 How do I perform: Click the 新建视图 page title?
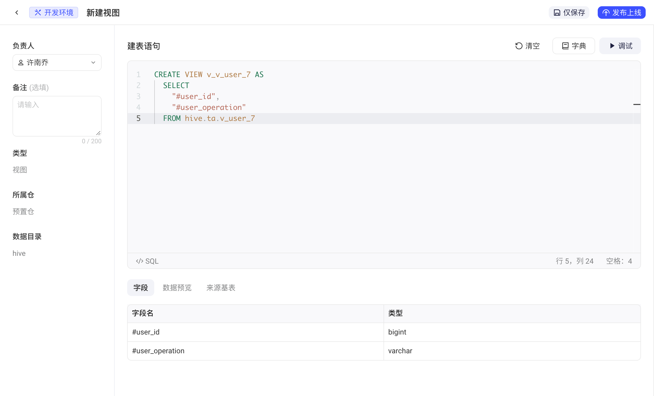tap(103, 13)
